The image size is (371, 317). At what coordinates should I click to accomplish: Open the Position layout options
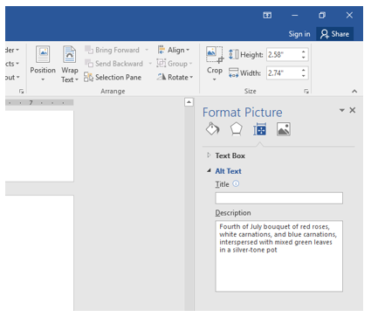click(43, 64)
